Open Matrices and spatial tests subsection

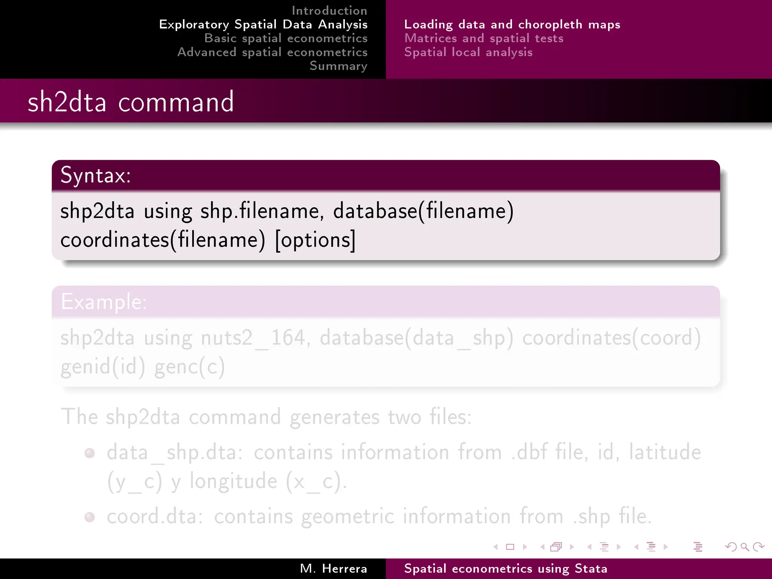pyautogui.click(x=484, y=38)
